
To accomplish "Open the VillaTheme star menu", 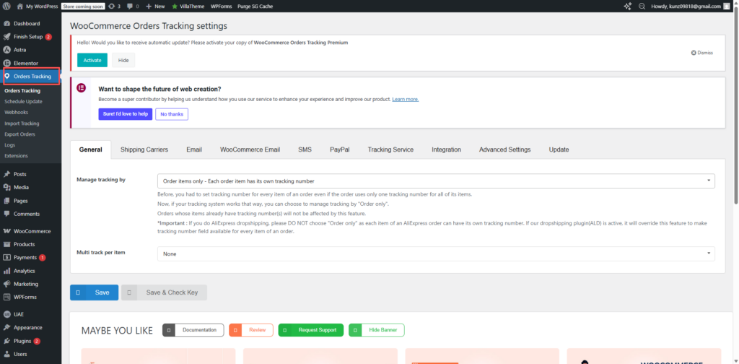I will coord(188,6).
